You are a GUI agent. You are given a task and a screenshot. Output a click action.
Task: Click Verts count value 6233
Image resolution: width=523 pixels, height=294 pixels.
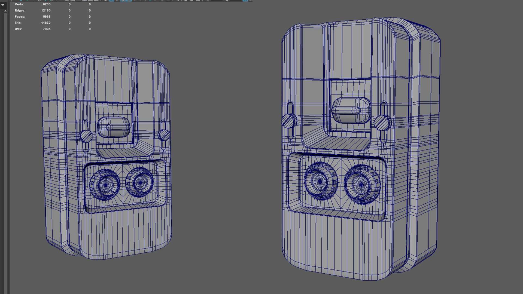(x=47, y=4)
